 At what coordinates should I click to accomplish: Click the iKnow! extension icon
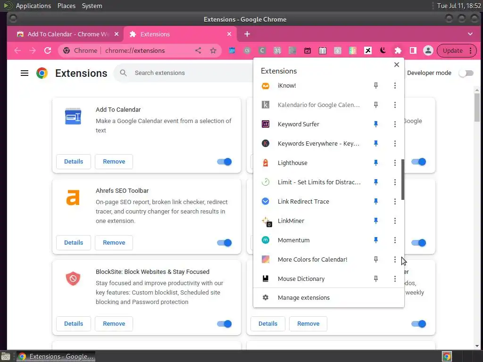click(x=265, y=86)
